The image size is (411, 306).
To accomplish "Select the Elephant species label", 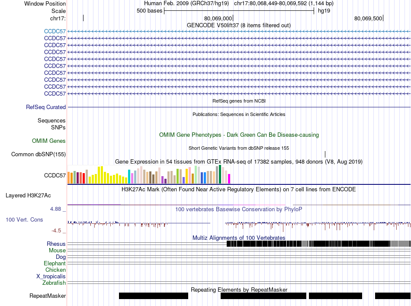I will pyautogui.click(x=55, y=264).
